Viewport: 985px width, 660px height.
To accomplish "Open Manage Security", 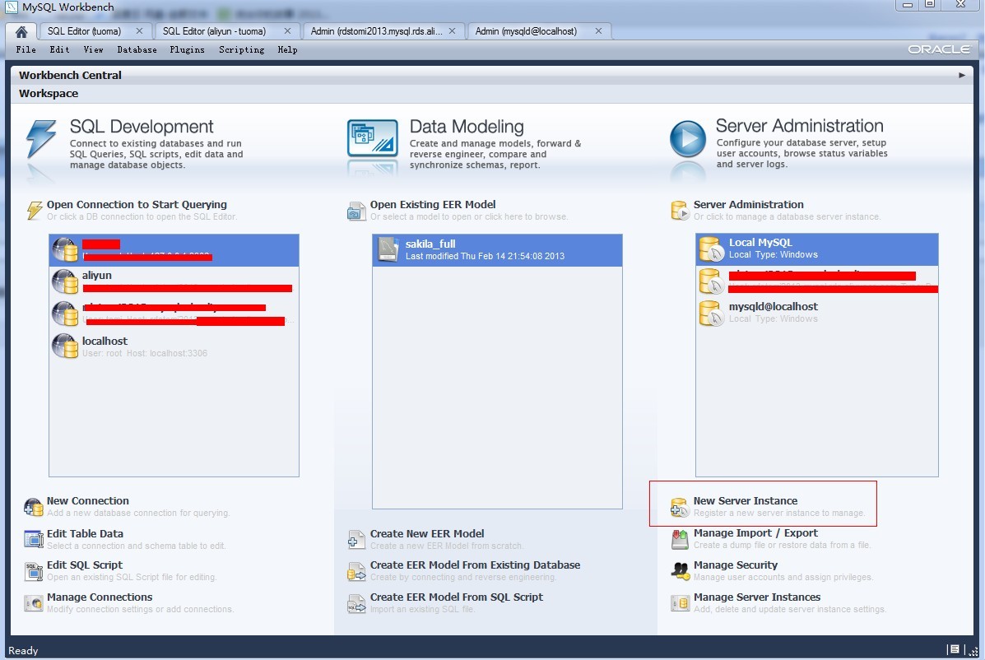I will 736,565.
